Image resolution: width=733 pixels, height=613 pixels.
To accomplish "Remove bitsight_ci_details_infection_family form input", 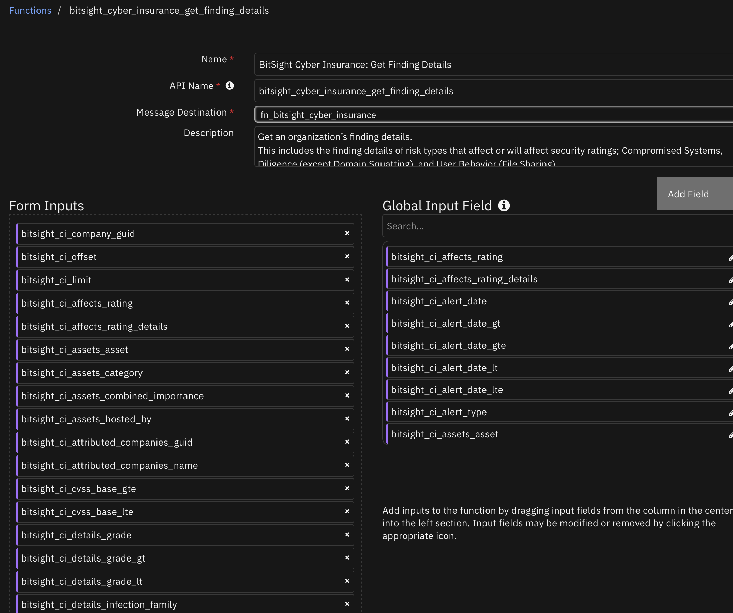I will 347,604.
